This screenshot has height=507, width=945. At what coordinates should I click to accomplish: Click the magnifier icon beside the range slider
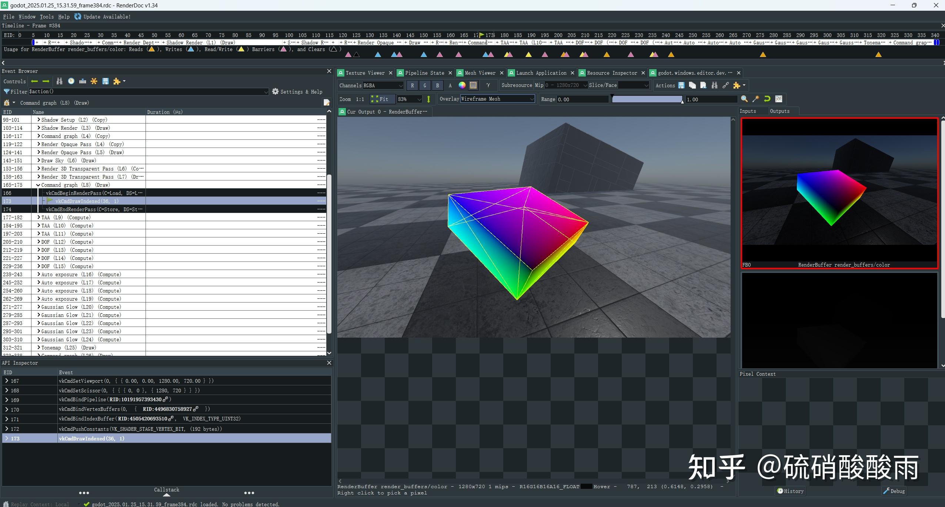coord(744,99)
